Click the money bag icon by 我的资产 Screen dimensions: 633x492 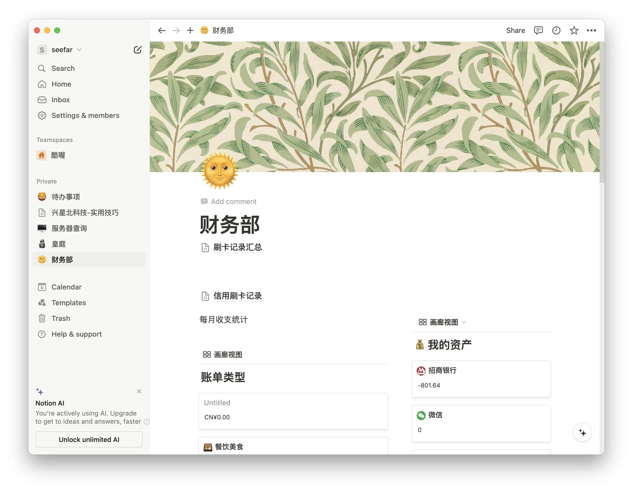(420, 345)
